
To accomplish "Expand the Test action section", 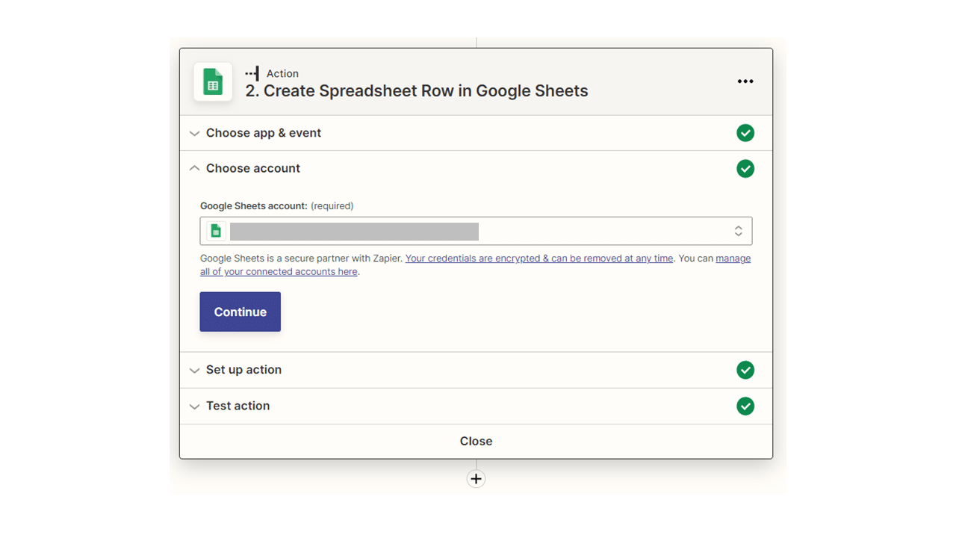I will pyautogui.click(x=476, y=406).
